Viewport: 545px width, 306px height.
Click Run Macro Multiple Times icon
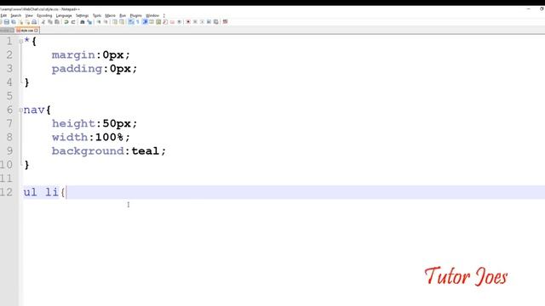(209, 22)
